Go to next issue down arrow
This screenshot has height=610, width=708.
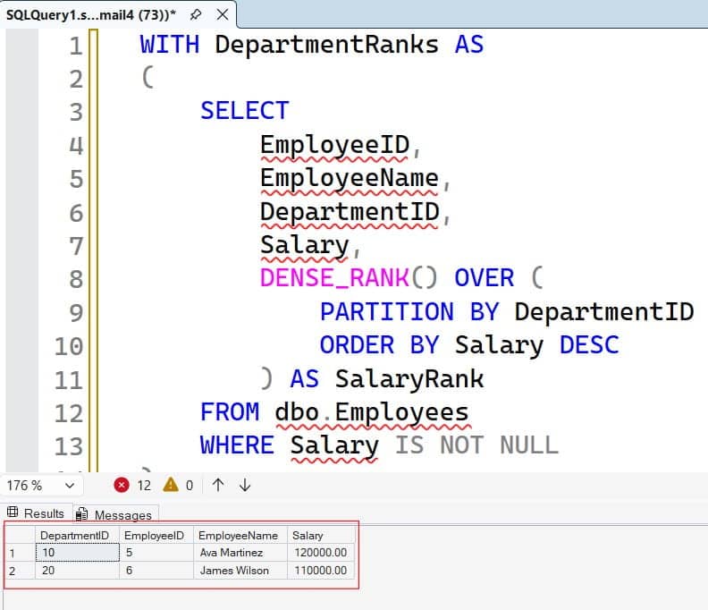click(x=245, y=486)
